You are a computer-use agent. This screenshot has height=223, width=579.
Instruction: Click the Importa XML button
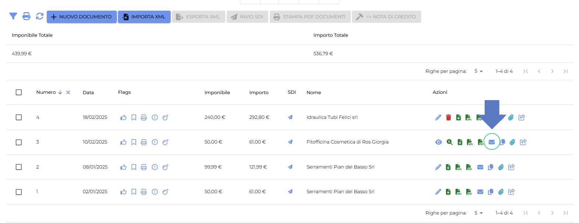click(x=144, y=17)
